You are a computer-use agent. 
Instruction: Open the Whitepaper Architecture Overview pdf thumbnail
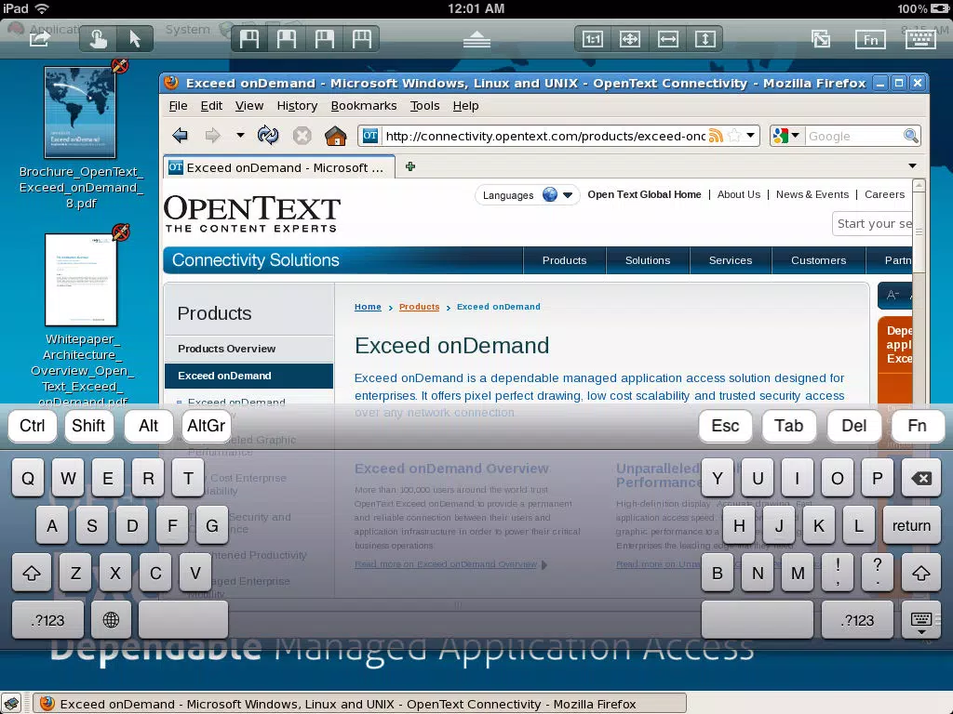[81, 280]
